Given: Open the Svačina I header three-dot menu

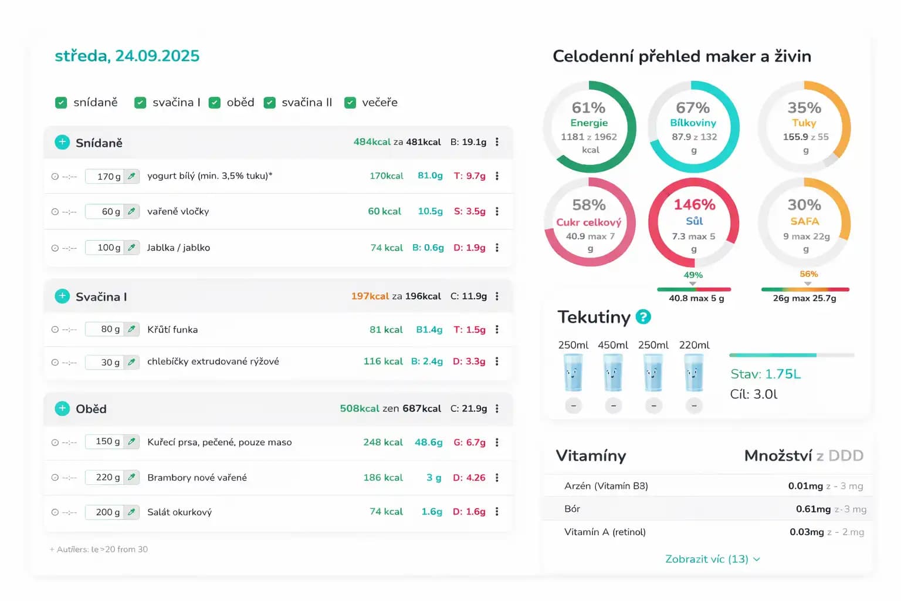Looking at the screenshot, I should [x=497, y=296].
